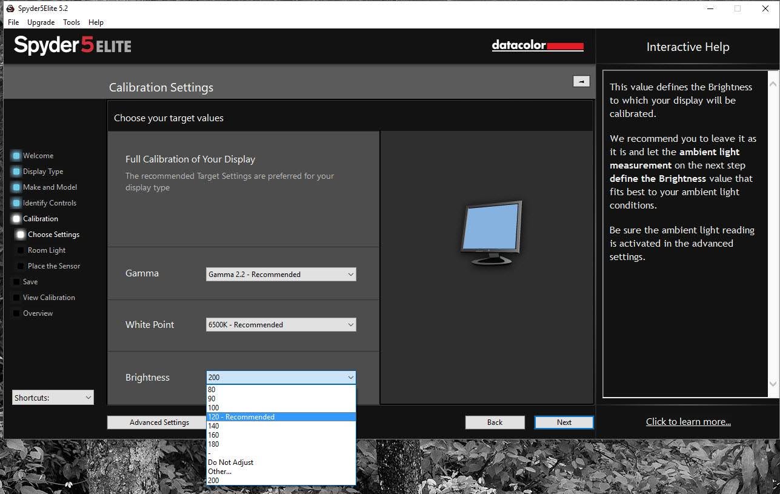Screen dimensions: 780x494
Task: Choose brightness value 80
Action: pyautogui.click(x=281, y=390)
